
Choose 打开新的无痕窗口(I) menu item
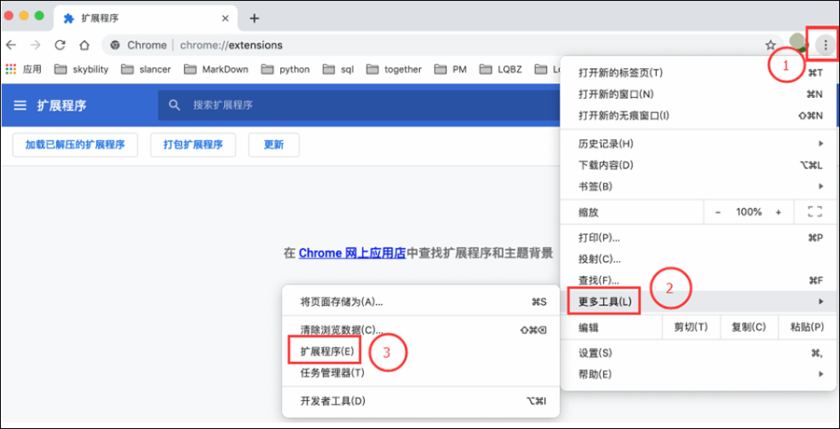[x=623, y=115]
